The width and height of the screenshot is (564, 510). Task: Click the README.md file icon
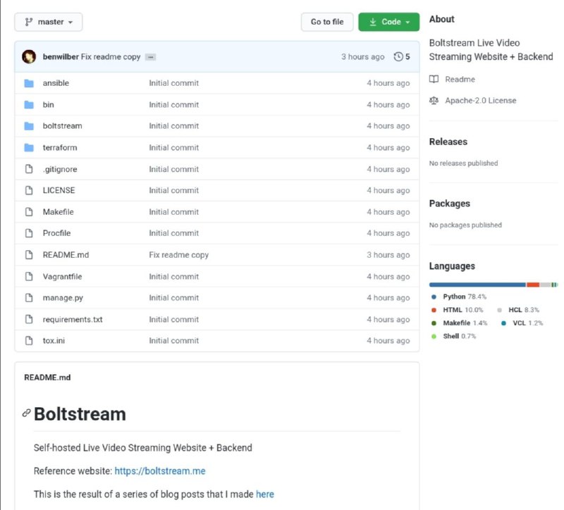tap(29, 255)
